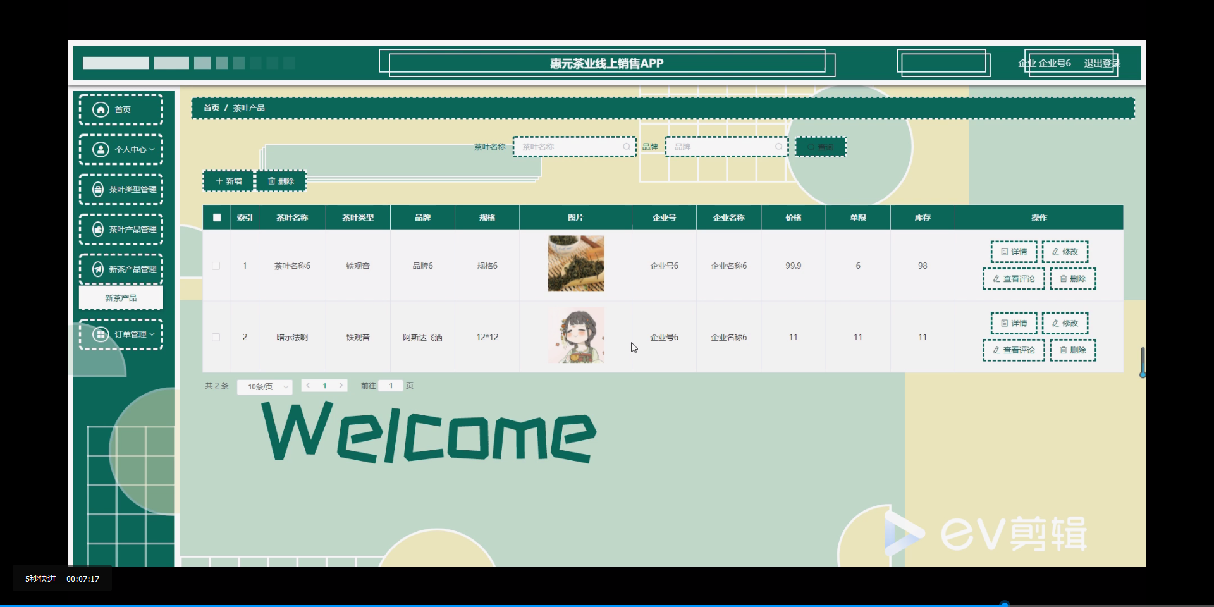Click 查看评论 for row 暗示法啊
1214x607 pixels.
(x=1014, y=350)
